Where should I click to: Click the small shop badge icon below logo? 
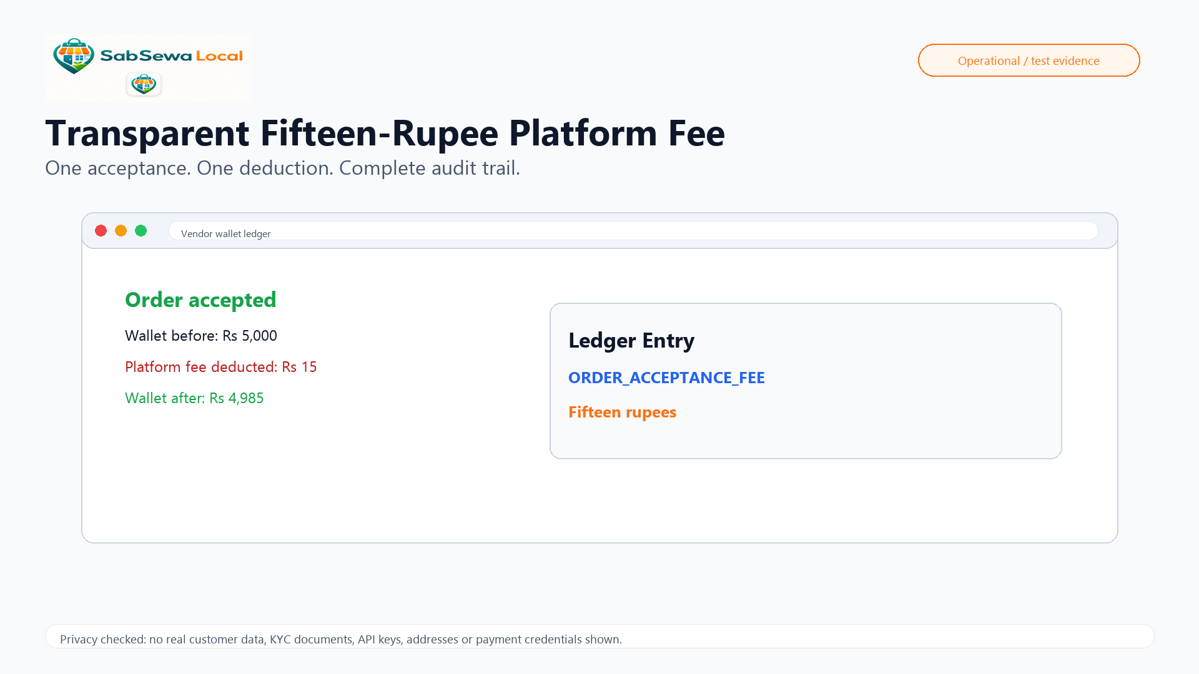[x=144, y=84]
